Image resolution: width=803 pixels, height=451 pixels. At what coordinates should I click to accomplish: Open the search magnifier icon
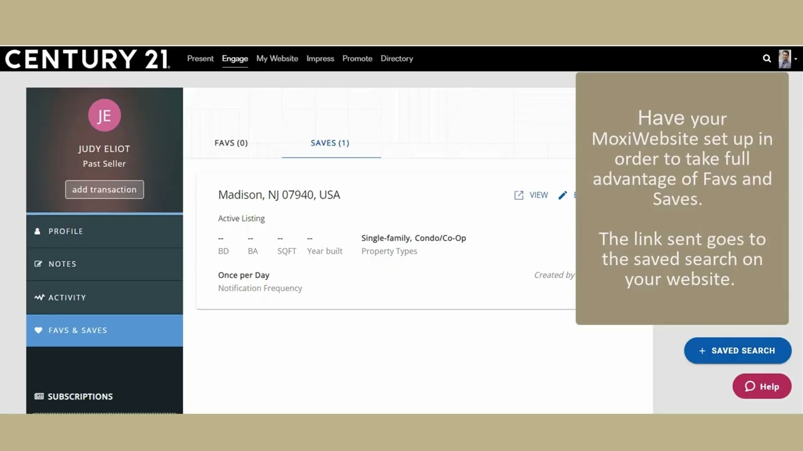[767, 58]
